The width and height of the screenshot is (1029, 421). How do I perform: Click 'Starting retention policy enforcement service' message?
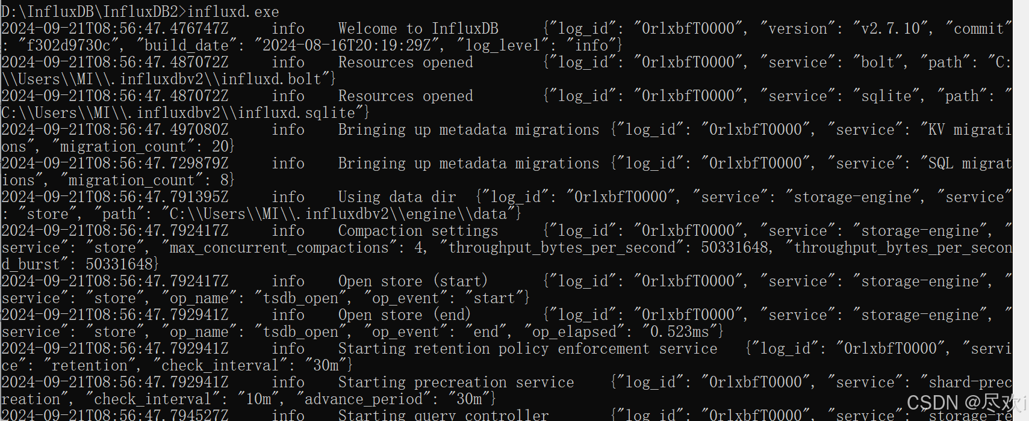(528, 348)
